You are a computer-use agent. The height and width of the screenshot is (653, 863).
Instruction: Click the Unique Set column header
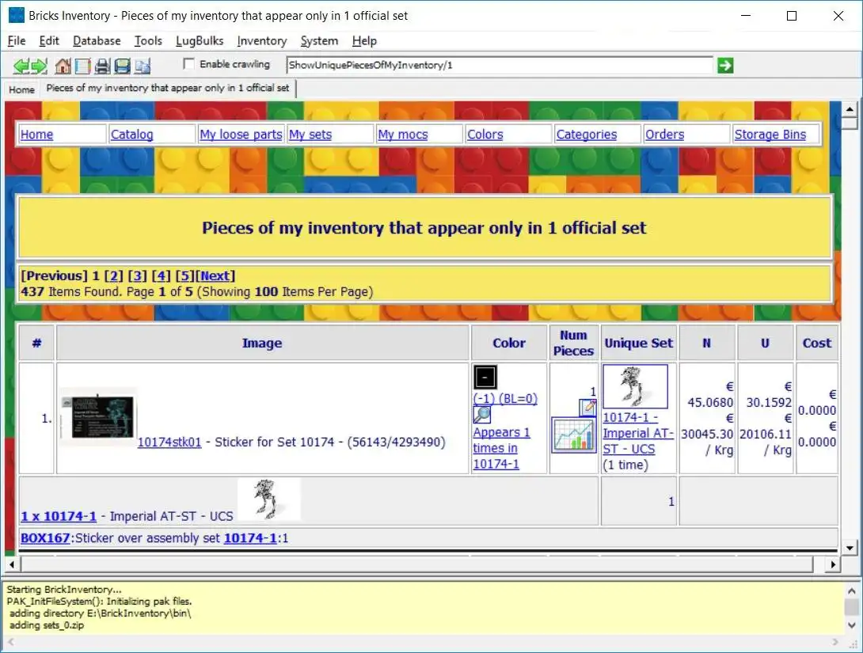(638, 343)
